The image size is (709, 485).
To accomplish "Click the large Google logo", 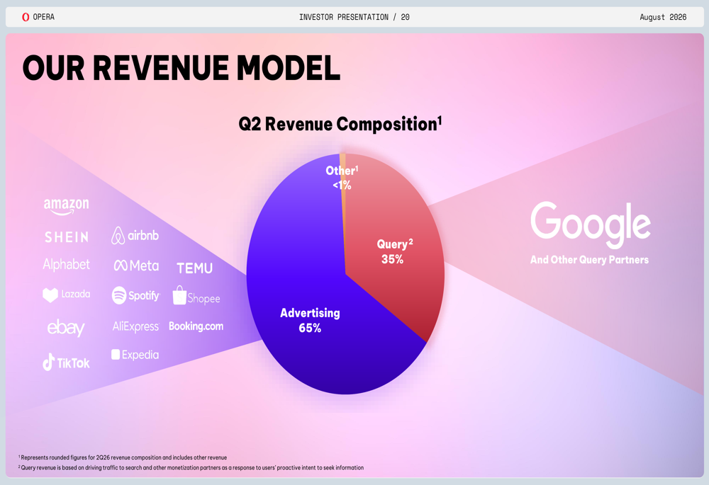I will 591,224.
